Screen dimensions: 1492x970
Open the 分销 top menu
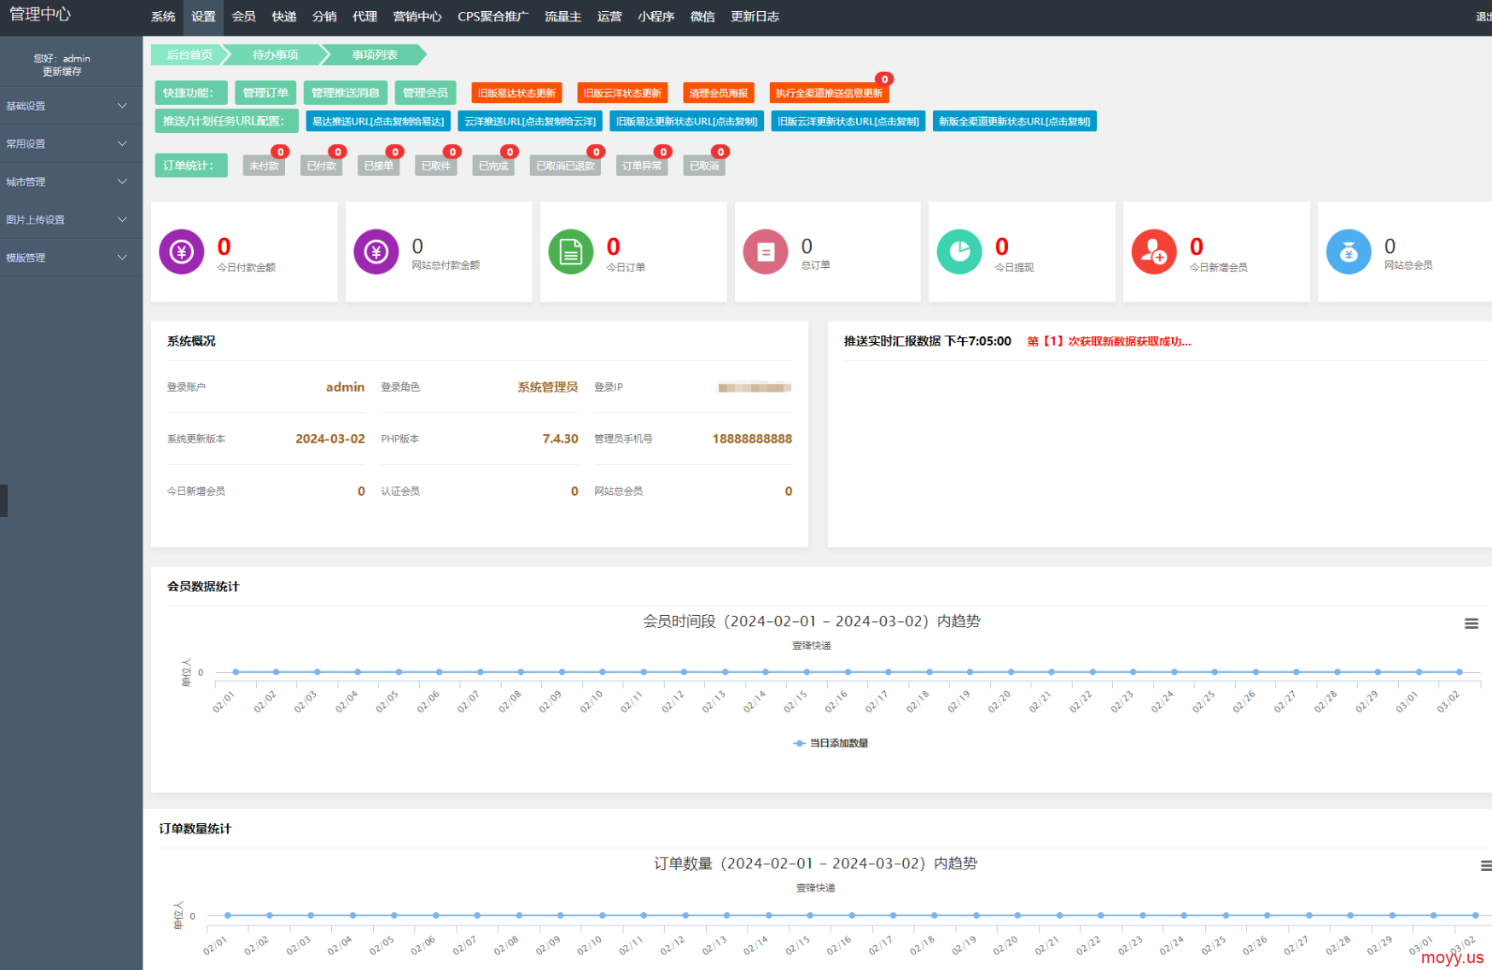pos(324,17)
